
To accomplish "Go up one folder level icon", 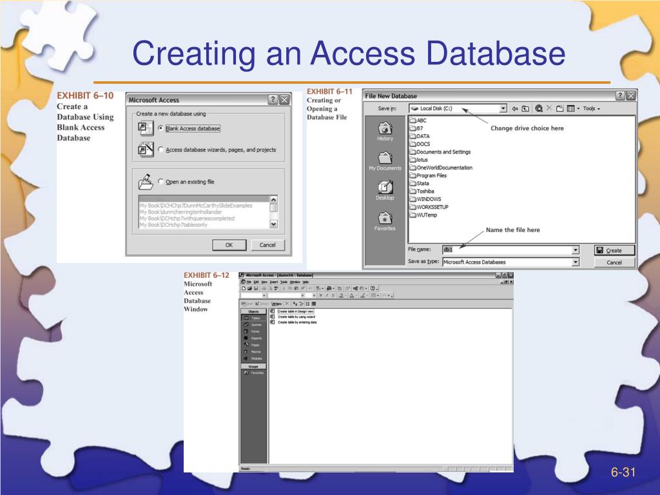I will click(525, 108).
